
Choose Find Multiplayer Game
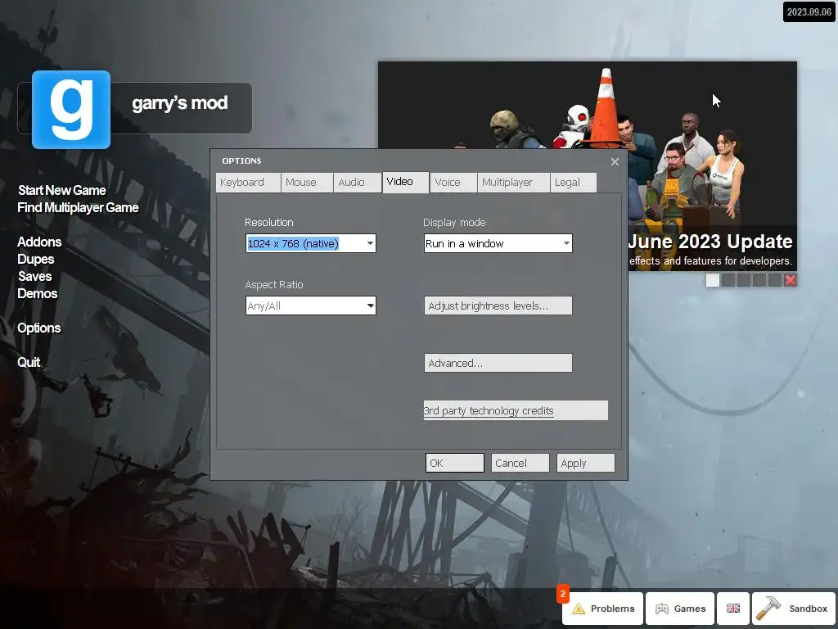[78, 207]
